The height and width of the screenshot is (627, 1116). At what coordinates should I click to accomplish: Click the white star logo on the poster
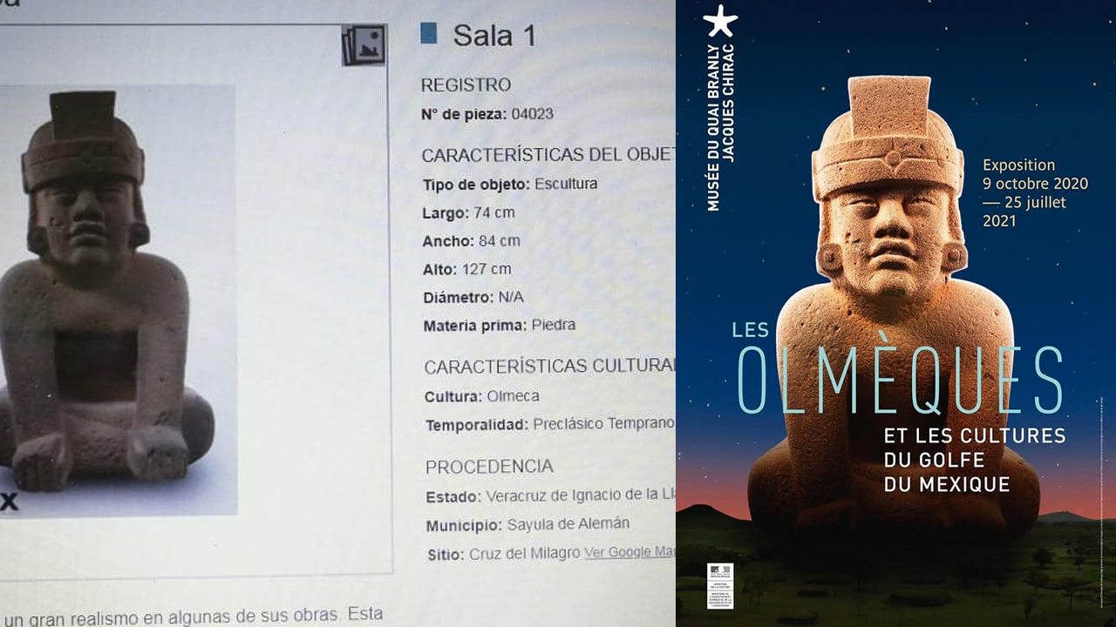pyautogui.click(x=720, y=20)
